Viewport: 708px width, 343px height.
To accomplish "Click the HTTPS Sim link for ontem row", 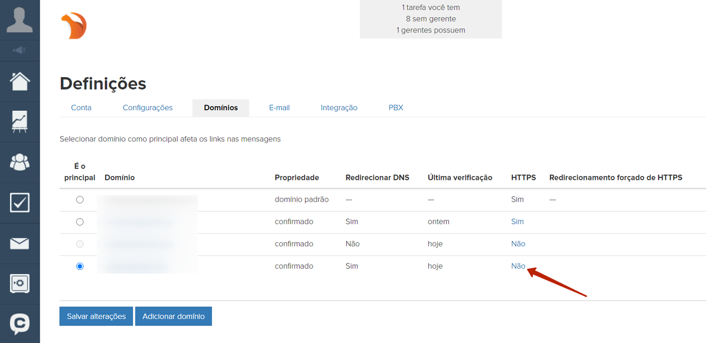I will pos(517,222).
